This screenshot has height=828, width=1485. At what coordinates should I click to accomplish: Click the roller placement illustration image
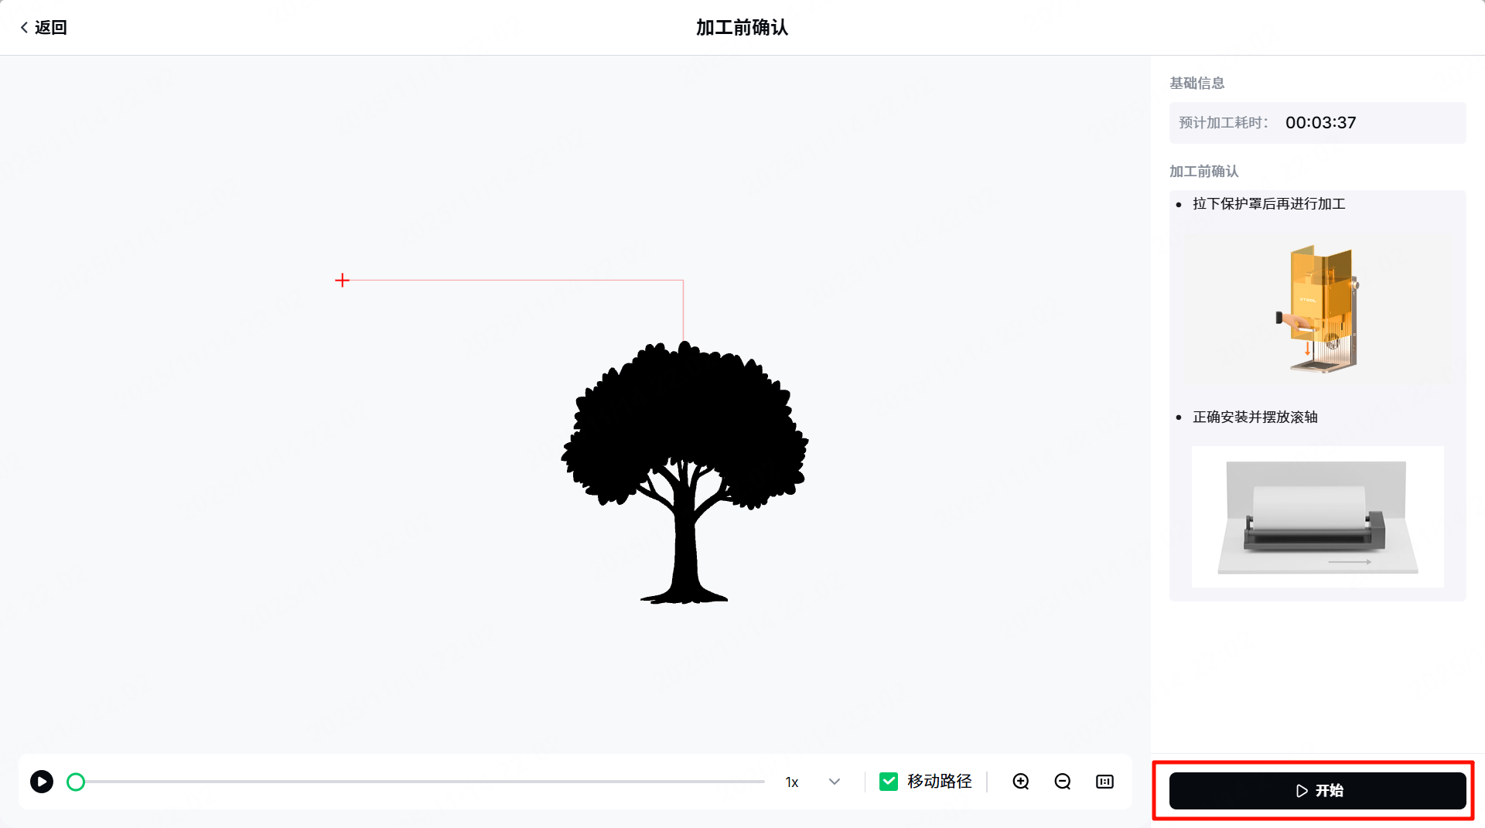tap(1317, 516)
